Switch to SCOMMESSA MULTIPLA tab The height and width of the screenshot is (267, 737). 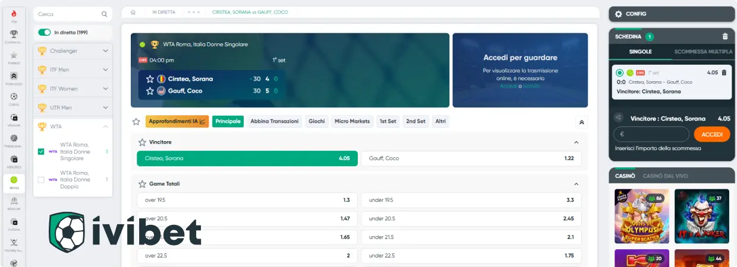point(703,52)
